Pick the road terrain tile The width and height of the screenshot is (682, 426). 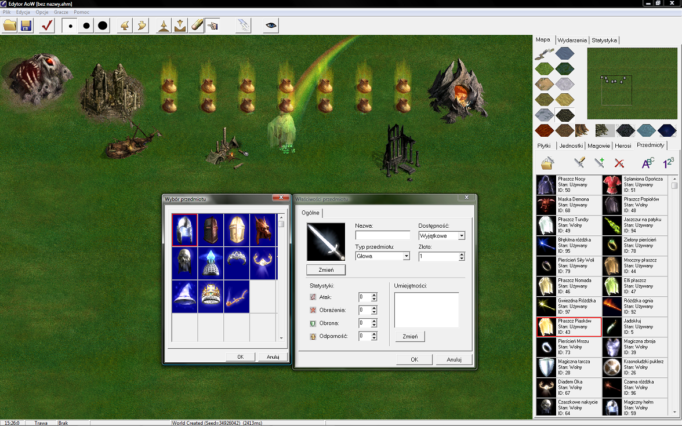[544, 54]
